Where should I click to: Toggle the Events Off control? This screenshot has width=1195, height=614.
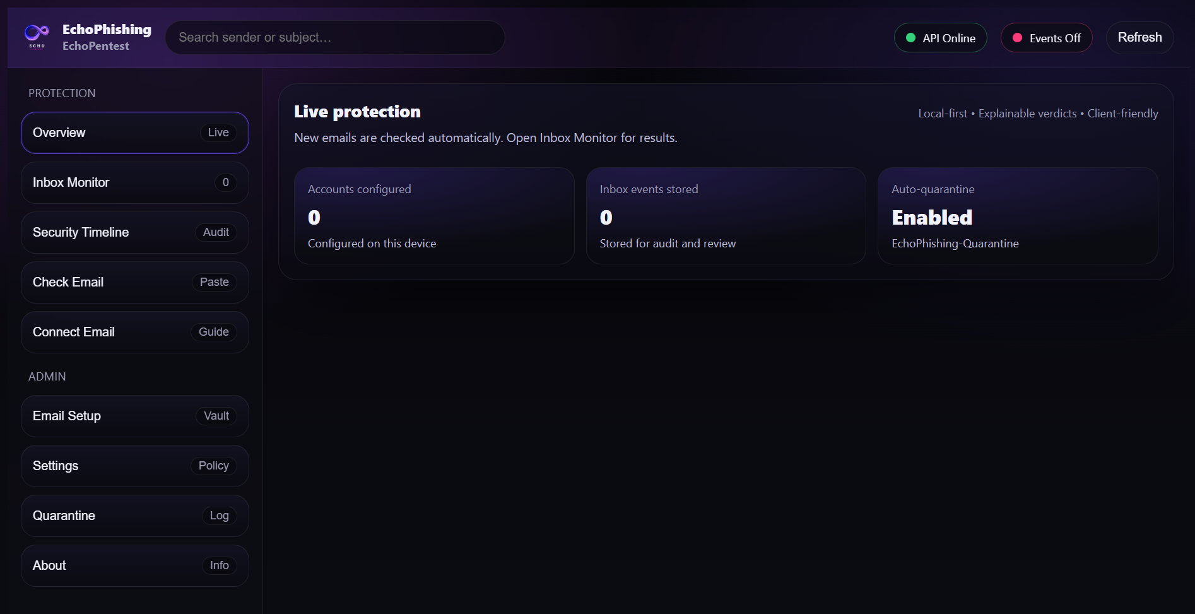click(x=1045, y=38)
